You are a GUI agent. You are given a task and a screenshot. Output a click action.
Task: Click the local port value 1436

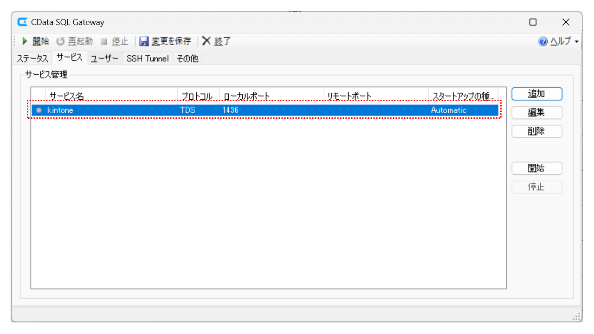point(231,110)
